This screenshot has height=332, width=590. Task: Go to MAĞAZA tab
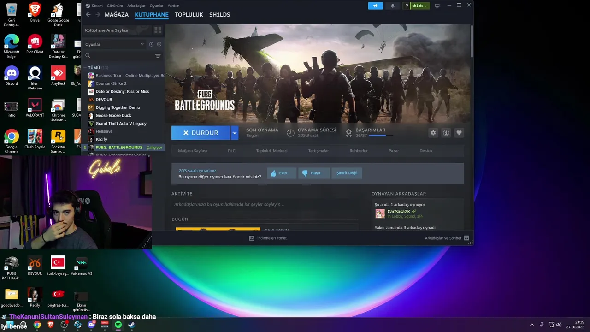point(117,15)
